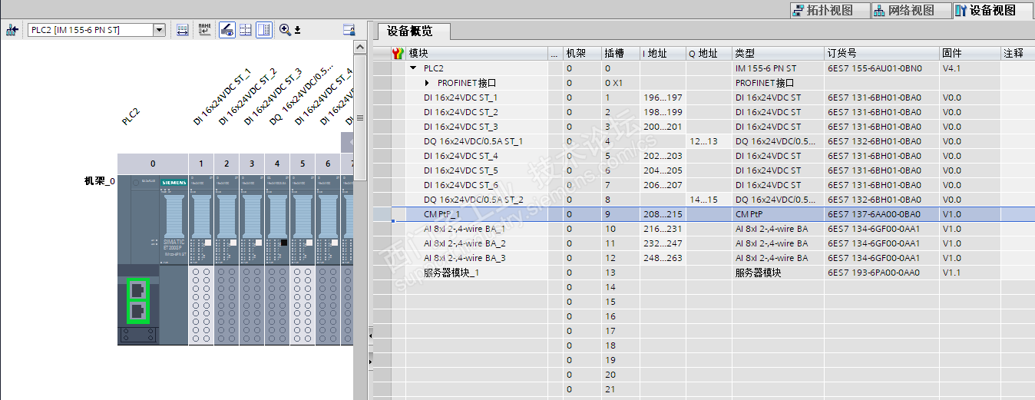The height and width of the screenshot is (400, 1035).
Task: Click the '...' column header after 模块
Action: pyautogui.click(x=554, y=53)
